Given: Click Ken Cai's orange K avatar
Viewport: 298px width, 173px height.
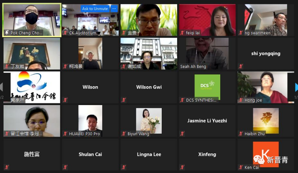Looking at the screenshot, I should point(266,154).
